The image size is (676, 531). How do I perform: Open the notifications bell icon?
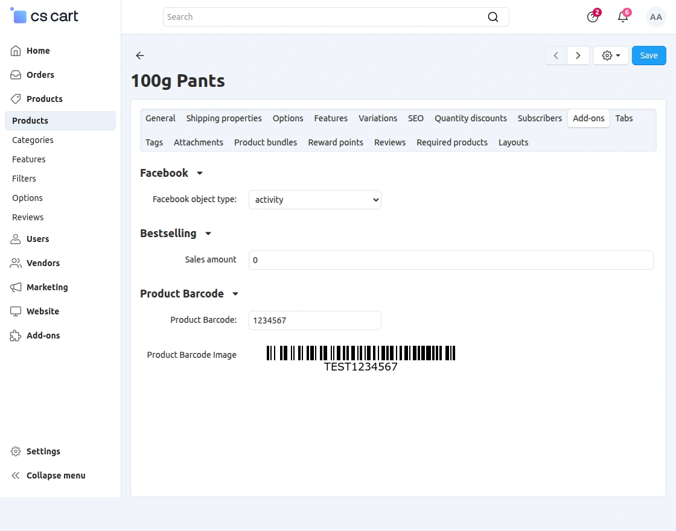tap(623, 17)
